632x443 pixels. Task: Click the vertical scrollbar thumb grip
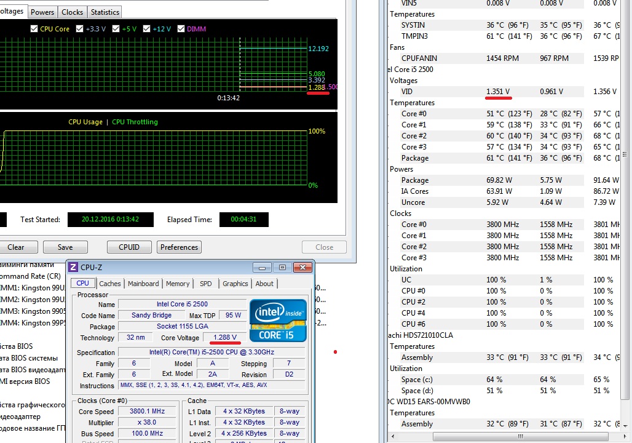click(625, 154)
